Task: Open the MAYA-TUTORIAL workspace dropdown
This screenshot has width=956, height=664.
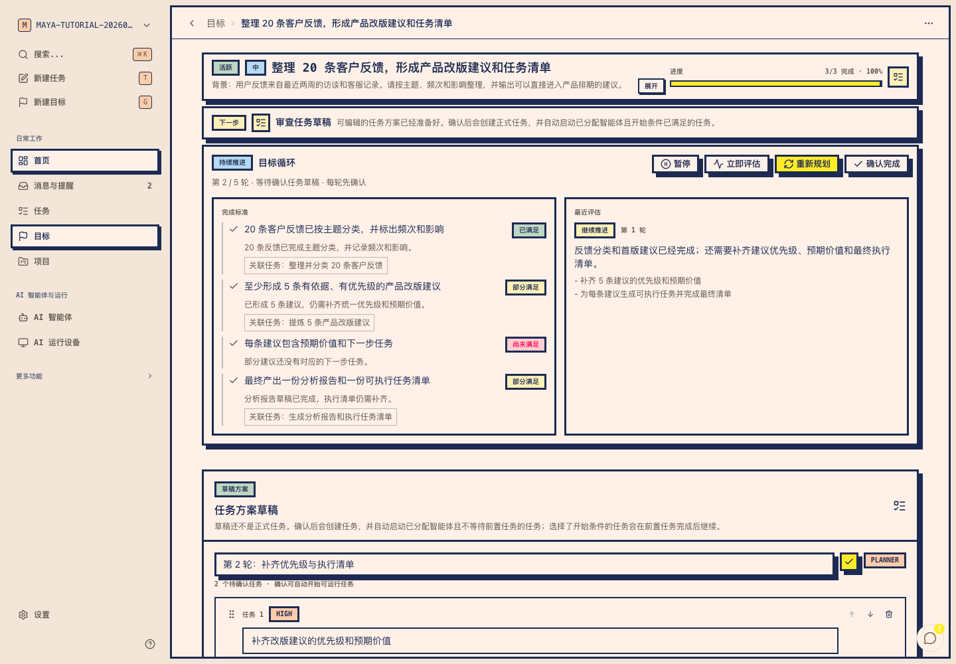Action: pos(85,25)
